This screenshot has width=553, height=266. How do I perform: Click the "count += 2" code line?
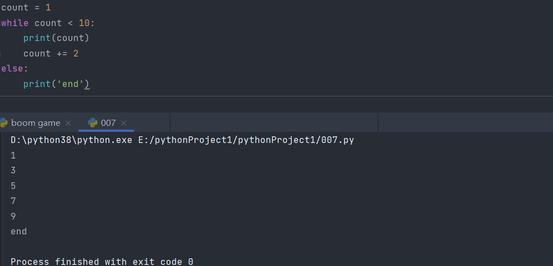(50, 54)
